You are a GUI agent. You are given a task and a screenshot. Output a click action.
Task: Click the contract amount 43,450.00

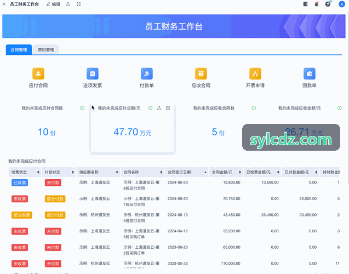click(231, 215)
